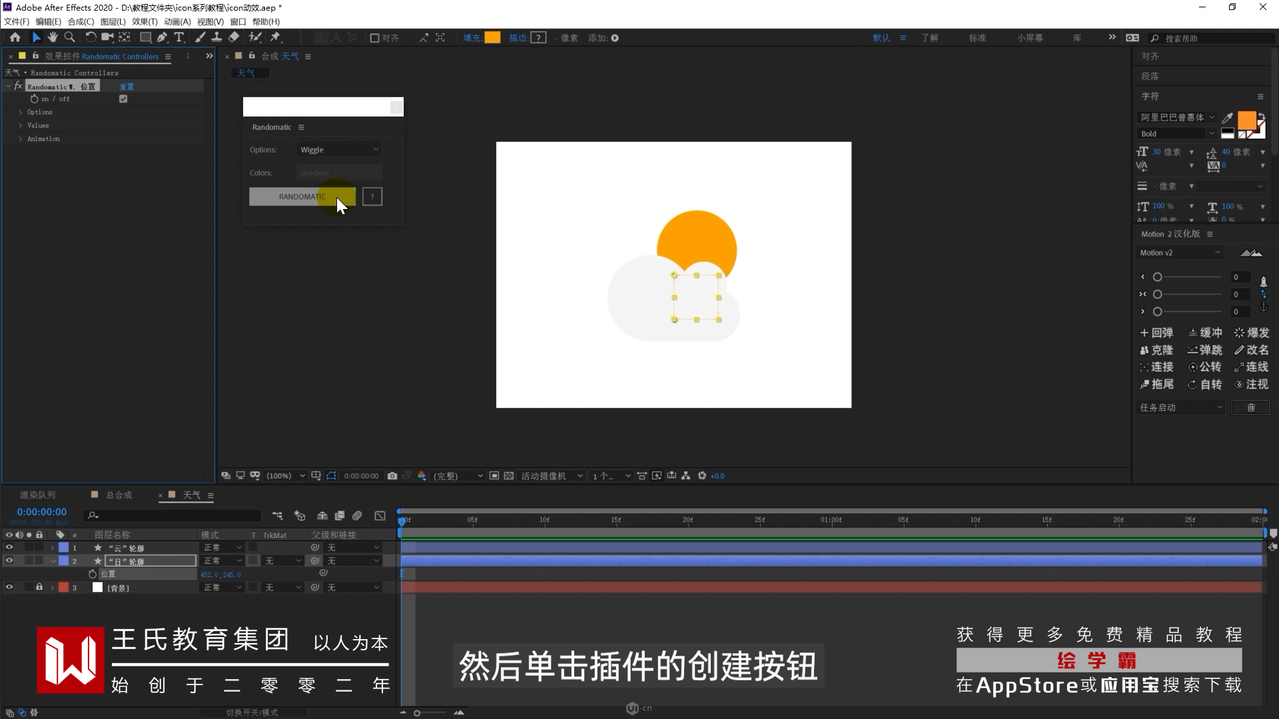Select the Zoom magnifier tool
This screenshot has height=719, width=1279.
click(69, 37)
